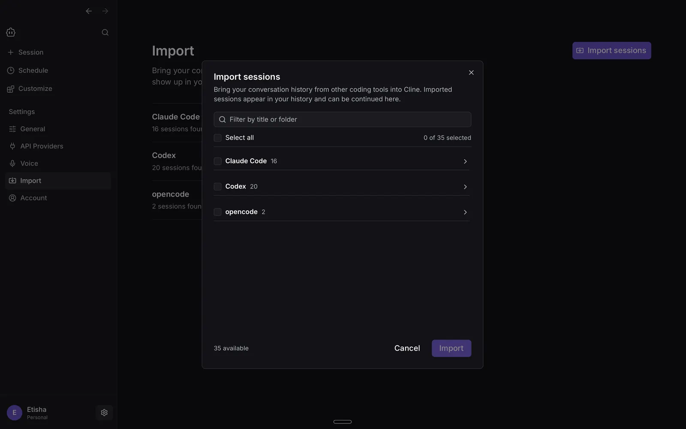686x429 pixels.
Task: Click the Import page title
Action: pyautogui.click(x=173, y=51)
